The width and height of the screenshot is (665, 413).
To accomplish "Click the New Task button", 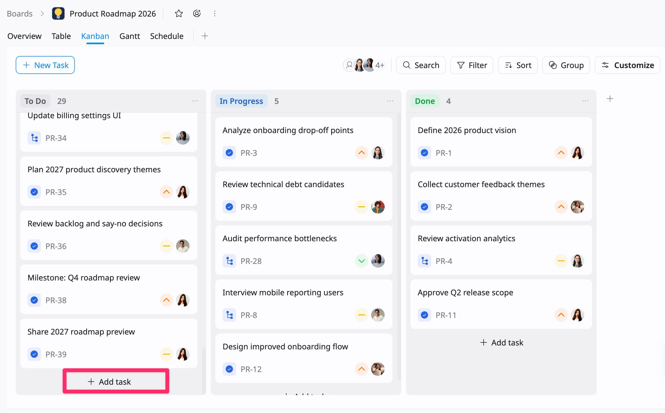I will click(45, 65).
